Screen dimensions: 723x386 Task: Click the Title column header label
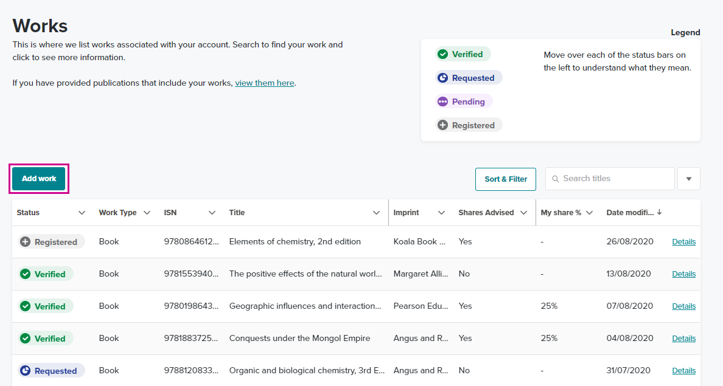(237, 213)
